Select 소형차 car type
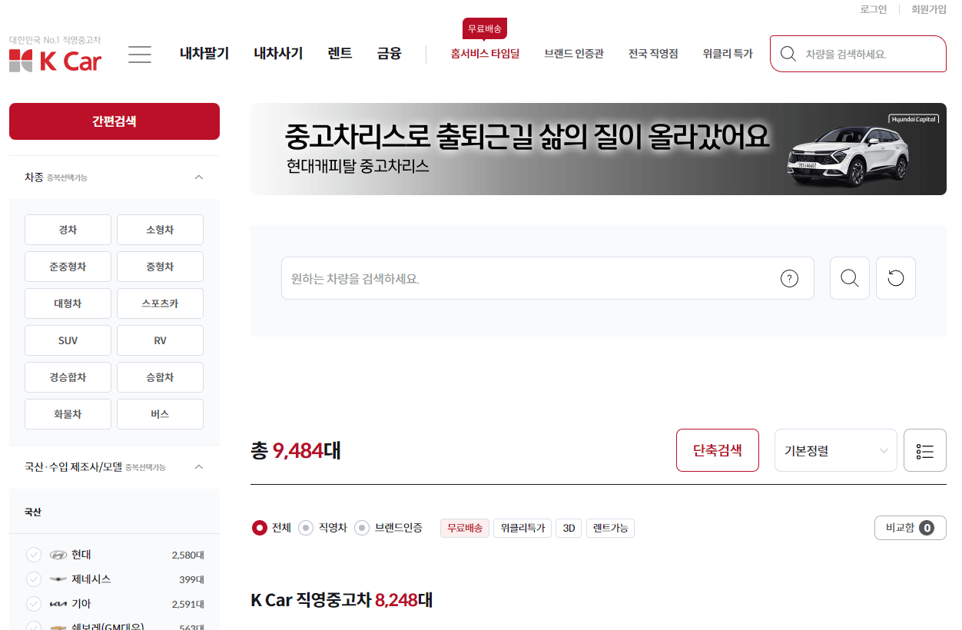The width and height of the screenshot is (962, 630). click(x=160, y=230)
